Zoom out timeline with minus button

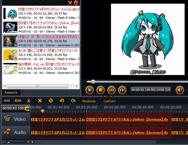4,142
